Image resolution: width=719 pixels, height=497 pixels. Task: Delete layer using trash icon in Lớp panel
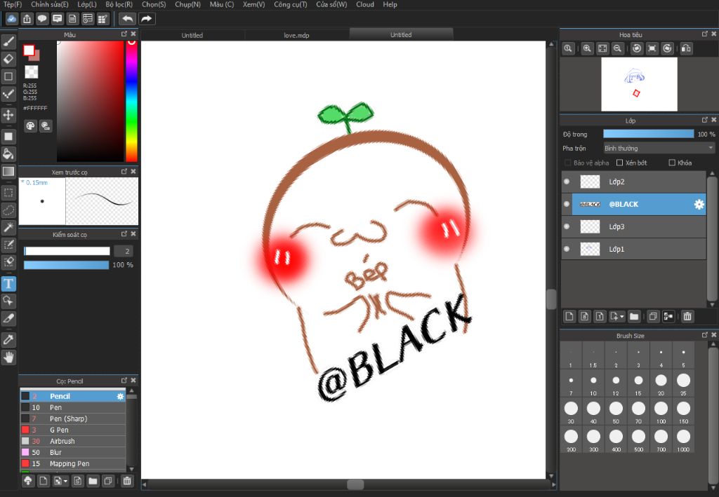(687, 316)
